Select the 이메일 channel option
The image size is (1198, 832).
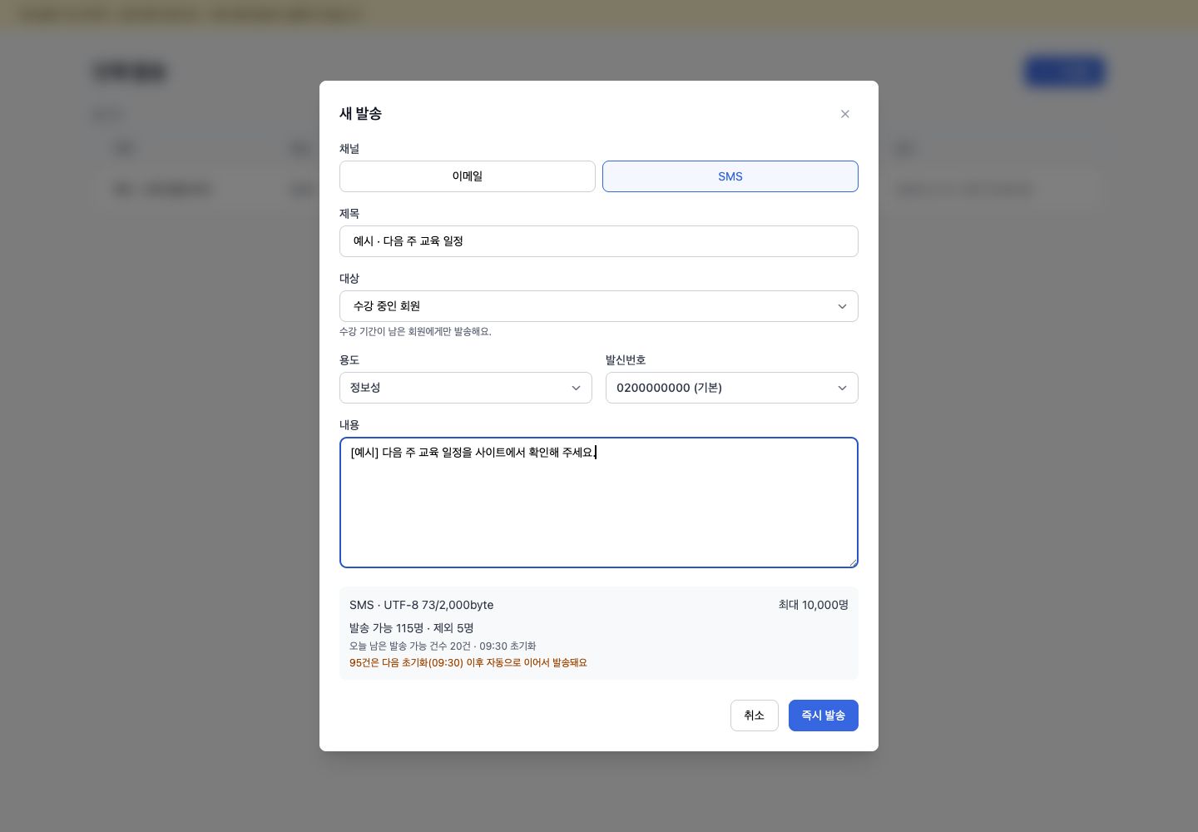468,176
